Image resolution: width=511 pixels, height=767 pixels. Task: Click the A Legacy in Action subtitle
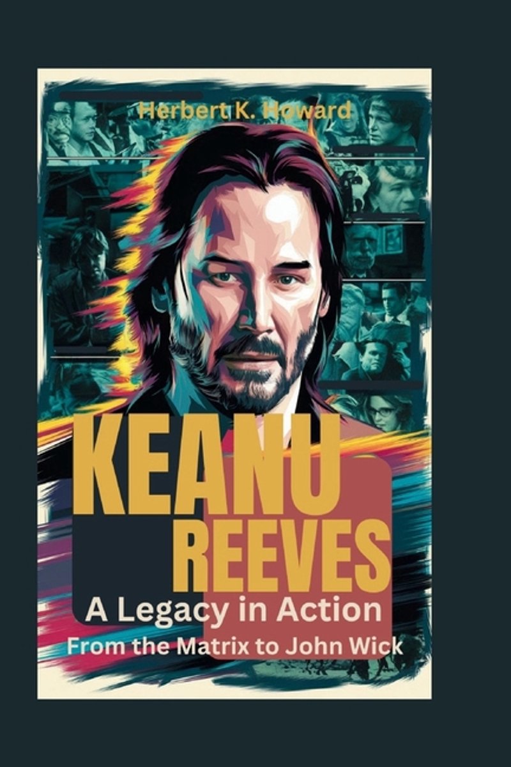click(233, 610)
